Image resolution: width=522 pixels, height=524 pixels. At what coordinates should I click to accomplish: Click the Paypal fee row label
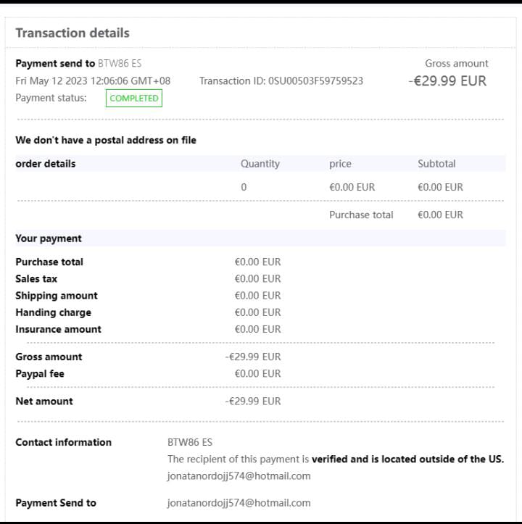(40, 374)
